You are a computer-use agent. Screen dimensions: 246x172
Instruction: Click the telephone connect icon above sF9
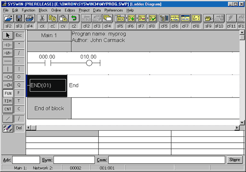[x=208, y=18]
